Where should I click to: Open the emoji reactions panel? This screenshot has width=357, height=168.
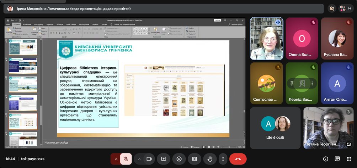[x=179, y=159]
